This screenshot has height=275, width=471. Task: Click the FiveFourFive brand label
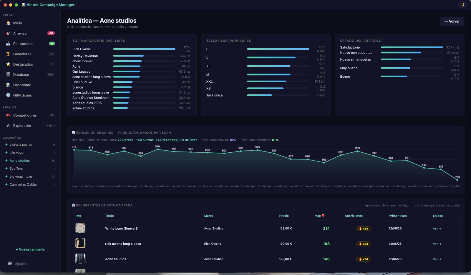[82, 82]
